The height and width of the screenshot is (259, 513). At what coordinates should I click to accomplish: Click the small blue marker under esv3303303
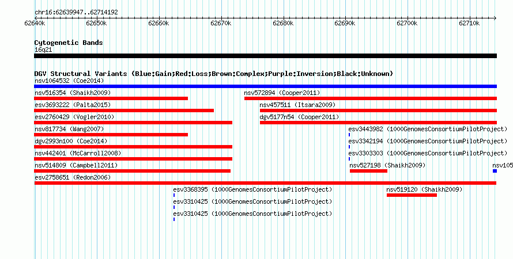coord(349,159)
